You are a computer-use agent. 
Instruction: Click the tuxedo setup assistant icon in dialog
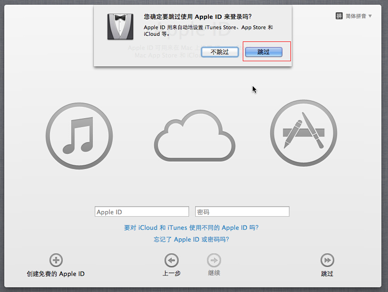click(x=120, y=27)
